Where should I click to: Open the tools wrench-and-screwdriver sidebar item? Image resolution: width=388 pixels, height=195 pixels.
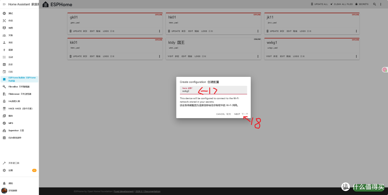point(4,20)
